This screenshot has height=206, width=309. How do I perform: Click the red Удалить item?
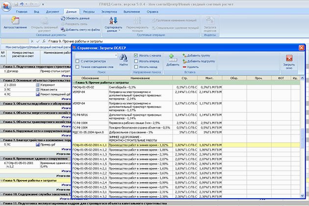[192, 66]
